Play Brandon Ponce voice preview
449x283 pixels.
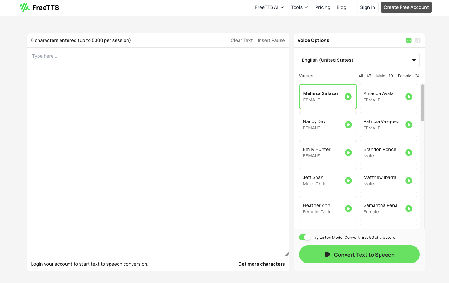pos(409,153)
